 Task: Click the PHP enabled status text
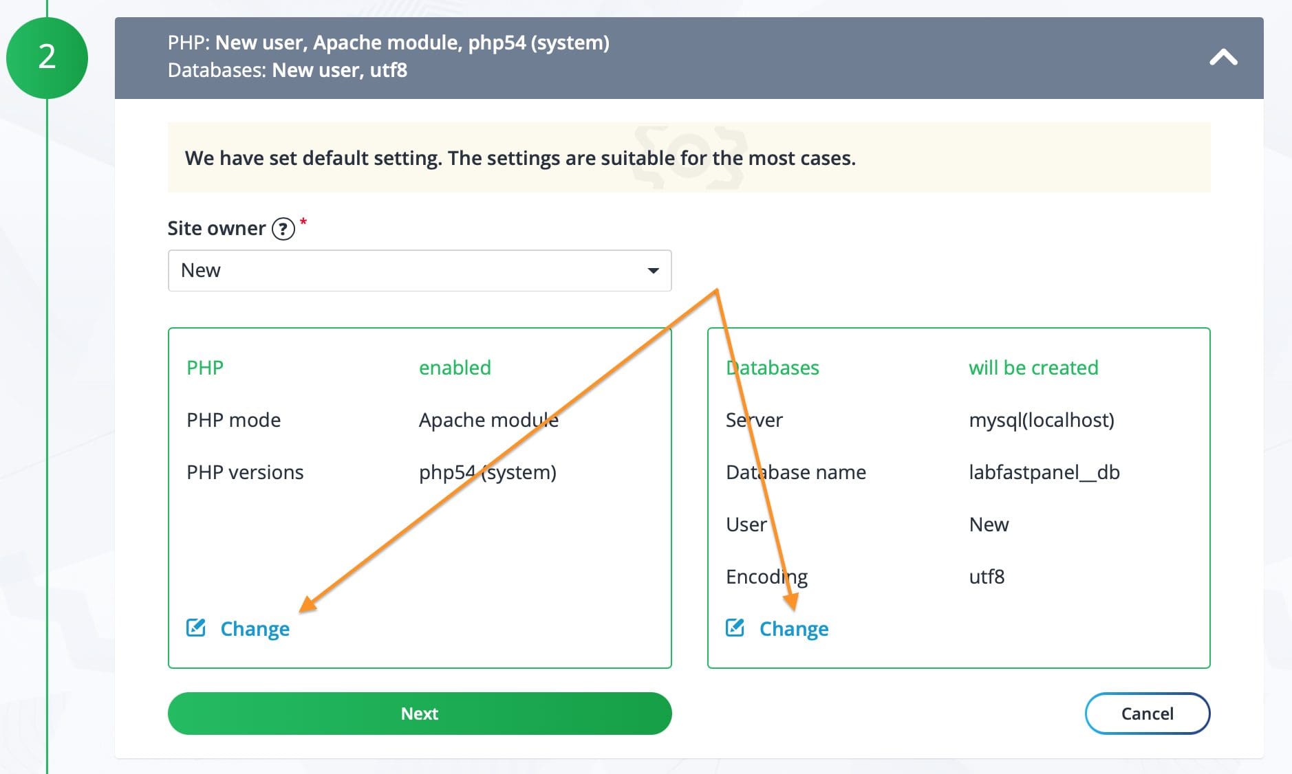(455, 368)
